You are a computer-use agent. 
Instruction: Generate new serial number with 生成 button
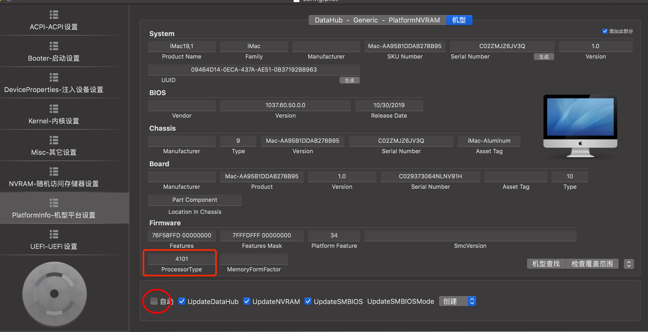pos(544,57)
